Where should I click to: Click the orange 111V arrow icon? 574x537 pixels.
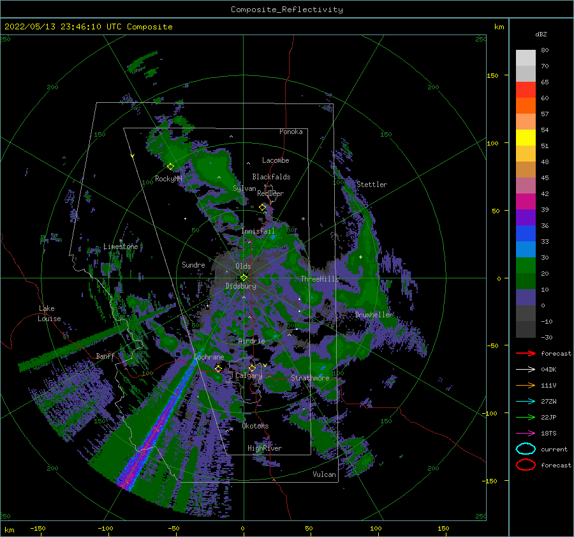point(526,385)
